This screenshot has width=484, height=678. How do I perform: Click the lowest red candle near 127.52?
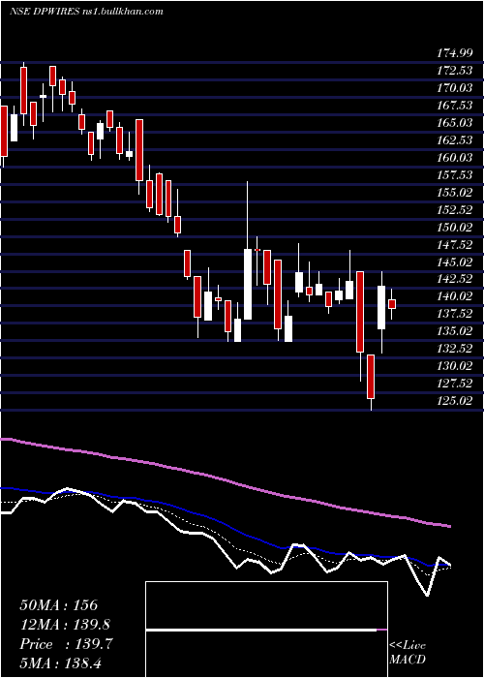click(371, 377)
